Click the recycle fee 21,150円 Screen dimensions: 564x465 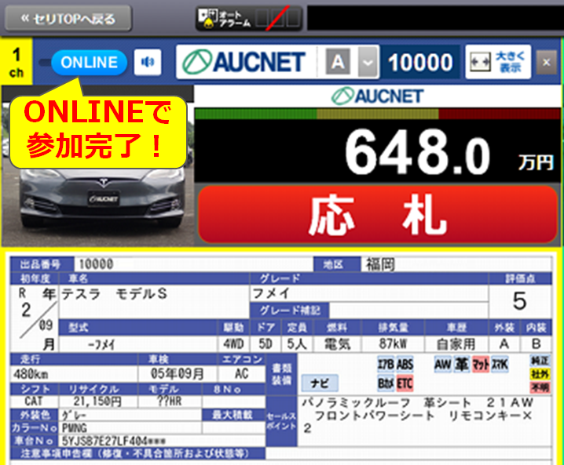coord(97,401)
